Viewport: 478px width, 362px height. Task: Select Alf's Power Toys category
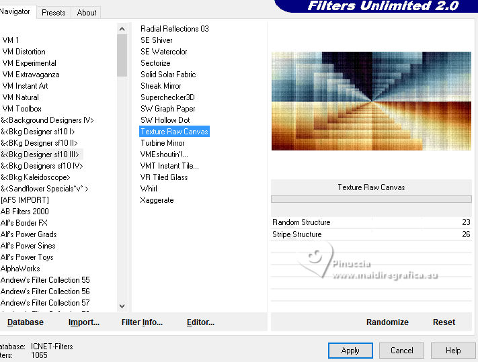[27, 257]
